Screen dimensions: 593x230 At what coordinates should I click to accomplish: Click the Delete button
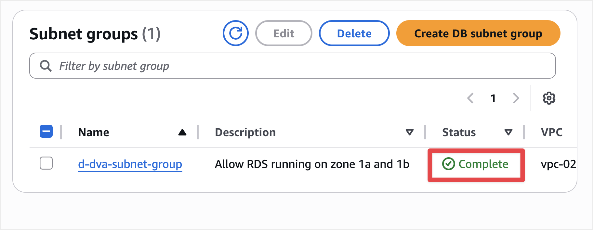click(x=354, y=33)
